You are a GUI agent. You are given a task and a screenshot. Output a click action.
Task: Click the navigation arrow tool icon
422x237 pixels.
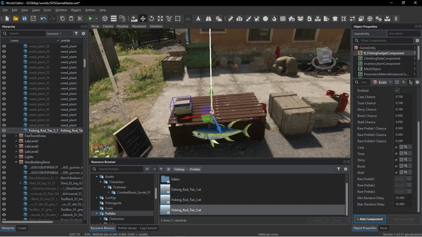point(198,19)
